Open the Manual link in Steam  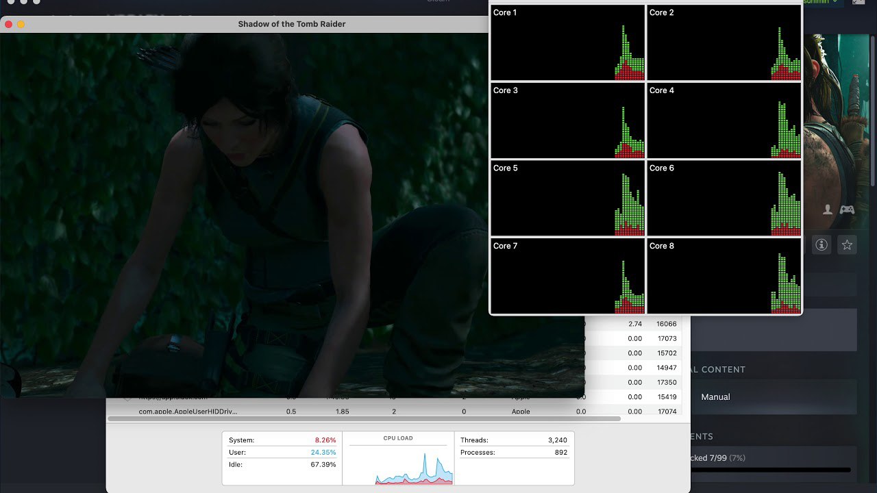click(x=715, y=397)
